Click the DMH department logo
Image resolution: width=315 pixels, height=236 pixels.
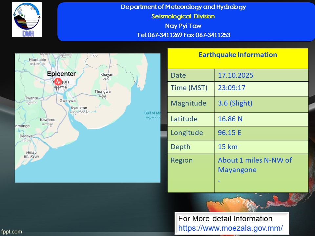27,20
